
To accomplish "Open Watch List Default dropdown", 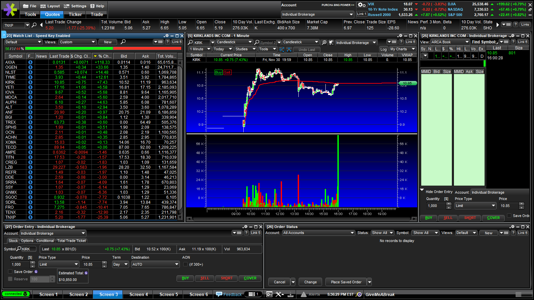I will click(23, 42).
